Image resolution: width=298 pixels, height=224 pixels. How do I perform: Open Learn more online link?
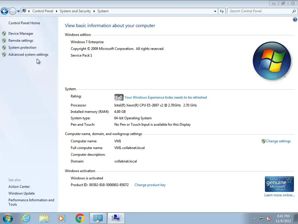point(279,195)
